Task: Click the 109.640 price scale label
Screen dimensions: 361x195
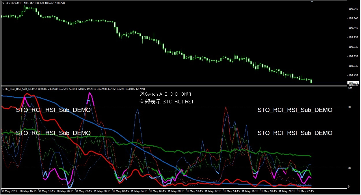Action: [353, 18]
